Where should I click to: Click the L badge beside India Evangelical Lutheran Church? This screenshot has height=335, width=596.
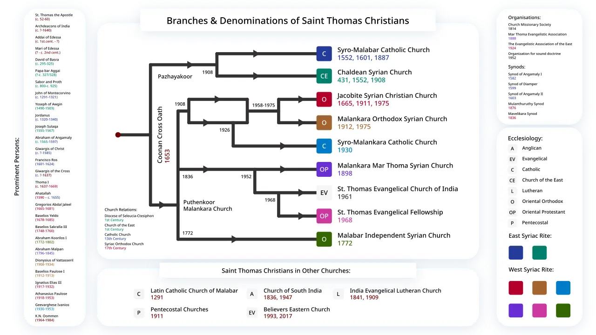[339, 294]
